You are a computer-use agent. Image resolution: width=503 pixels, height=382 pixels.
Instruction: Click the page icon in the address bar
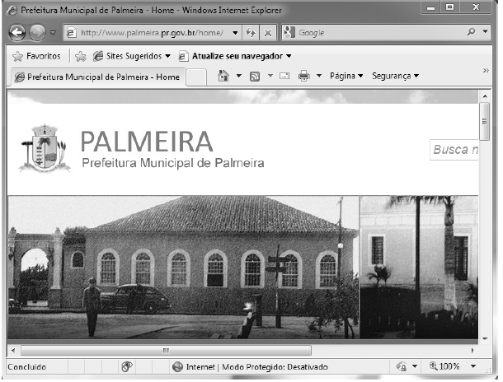point(71,33)
